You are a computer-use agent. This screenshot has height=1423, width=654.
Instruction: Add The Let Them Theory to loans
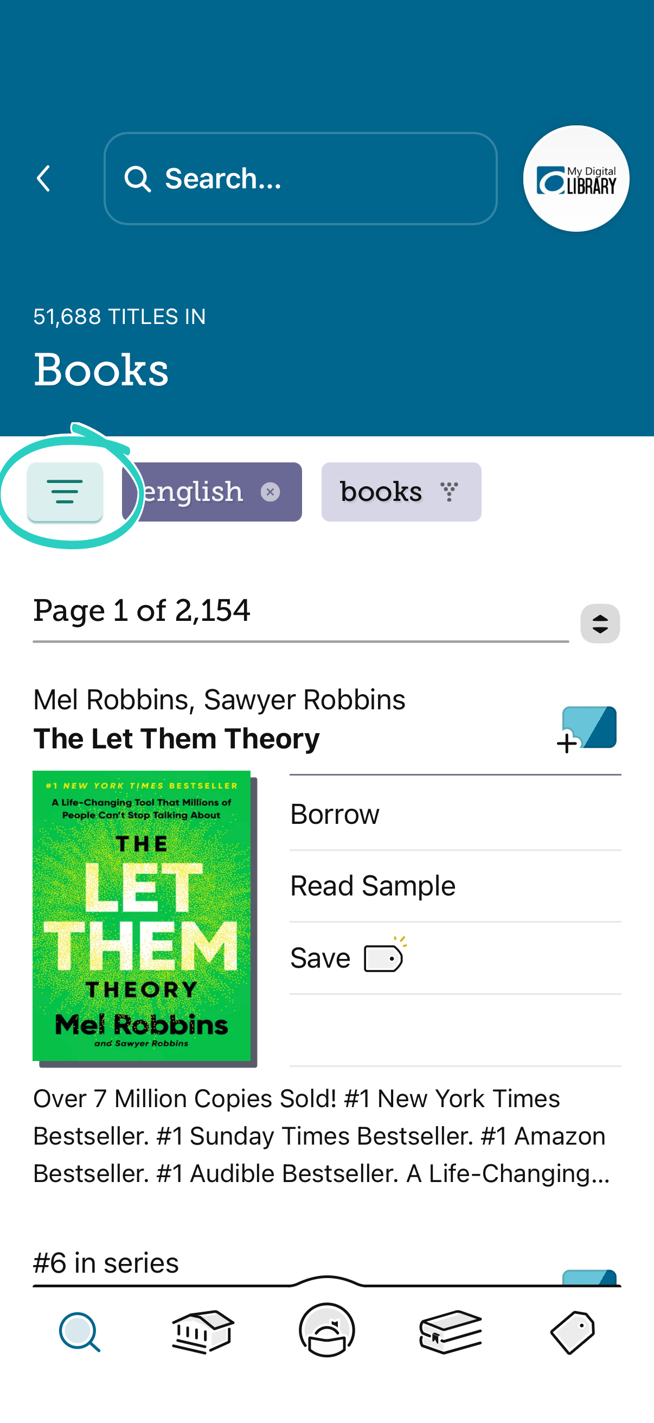(x=587, y=729)
